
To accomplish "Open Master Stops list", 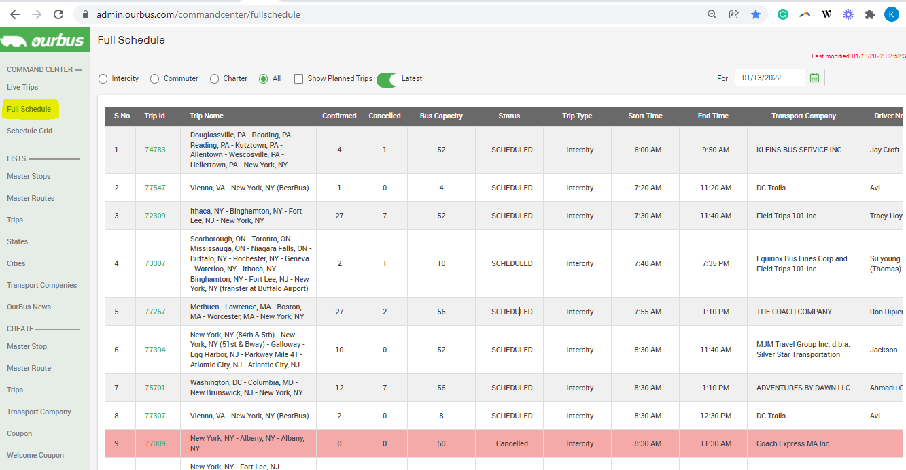I will point(29,176).
